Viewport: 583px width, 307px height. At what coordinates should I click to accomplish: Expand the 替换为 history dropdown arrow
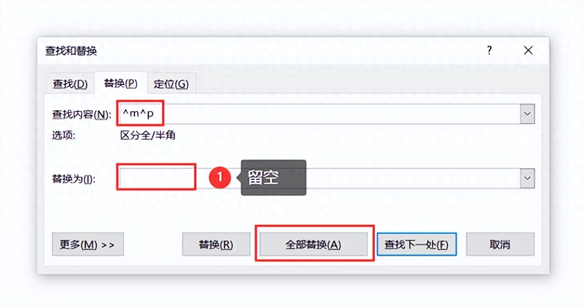[x=528, y=178]
